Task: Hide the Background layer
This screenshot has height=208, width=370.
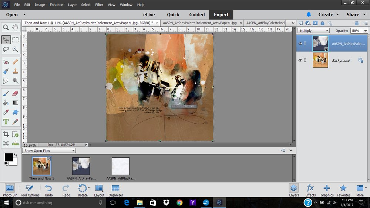Action: pos(300,60)
